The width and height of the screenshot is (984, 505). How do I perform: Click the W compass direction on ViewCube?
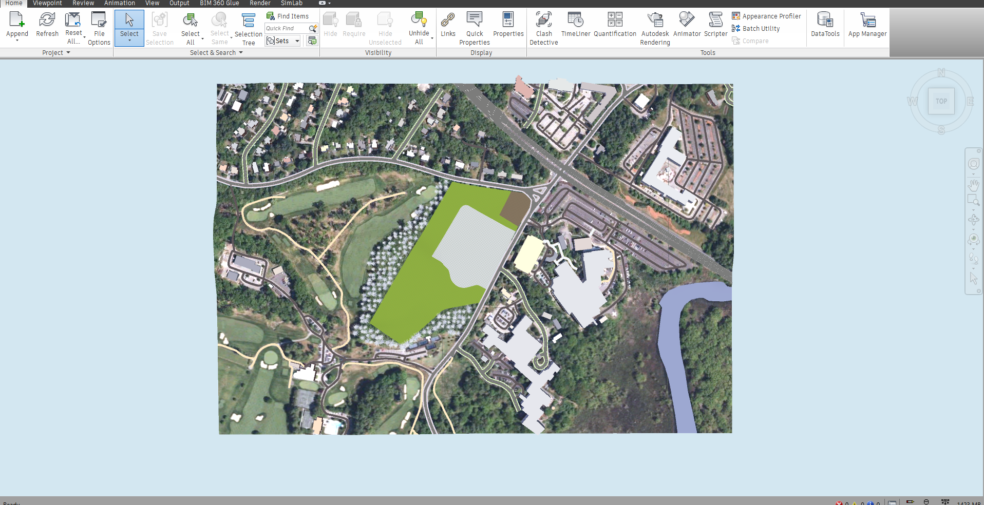[913, 101]
